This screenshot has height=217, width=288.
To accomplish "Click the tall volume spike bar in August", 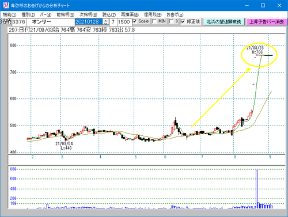I will 257,189.
